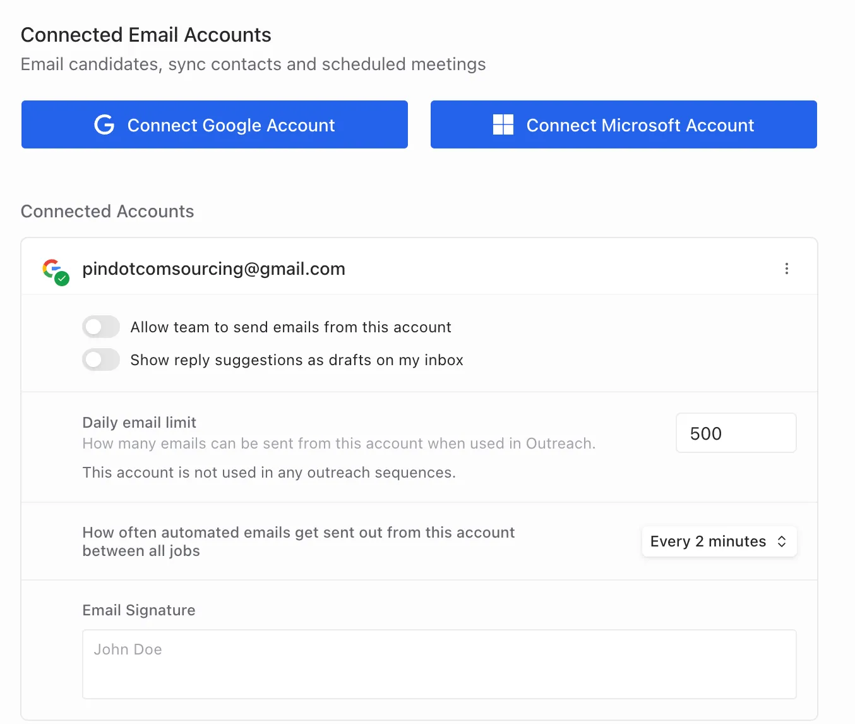The image size is (855, 724).
Task: Click 'How often automated emails get sent' text
Action: point(299,541)
